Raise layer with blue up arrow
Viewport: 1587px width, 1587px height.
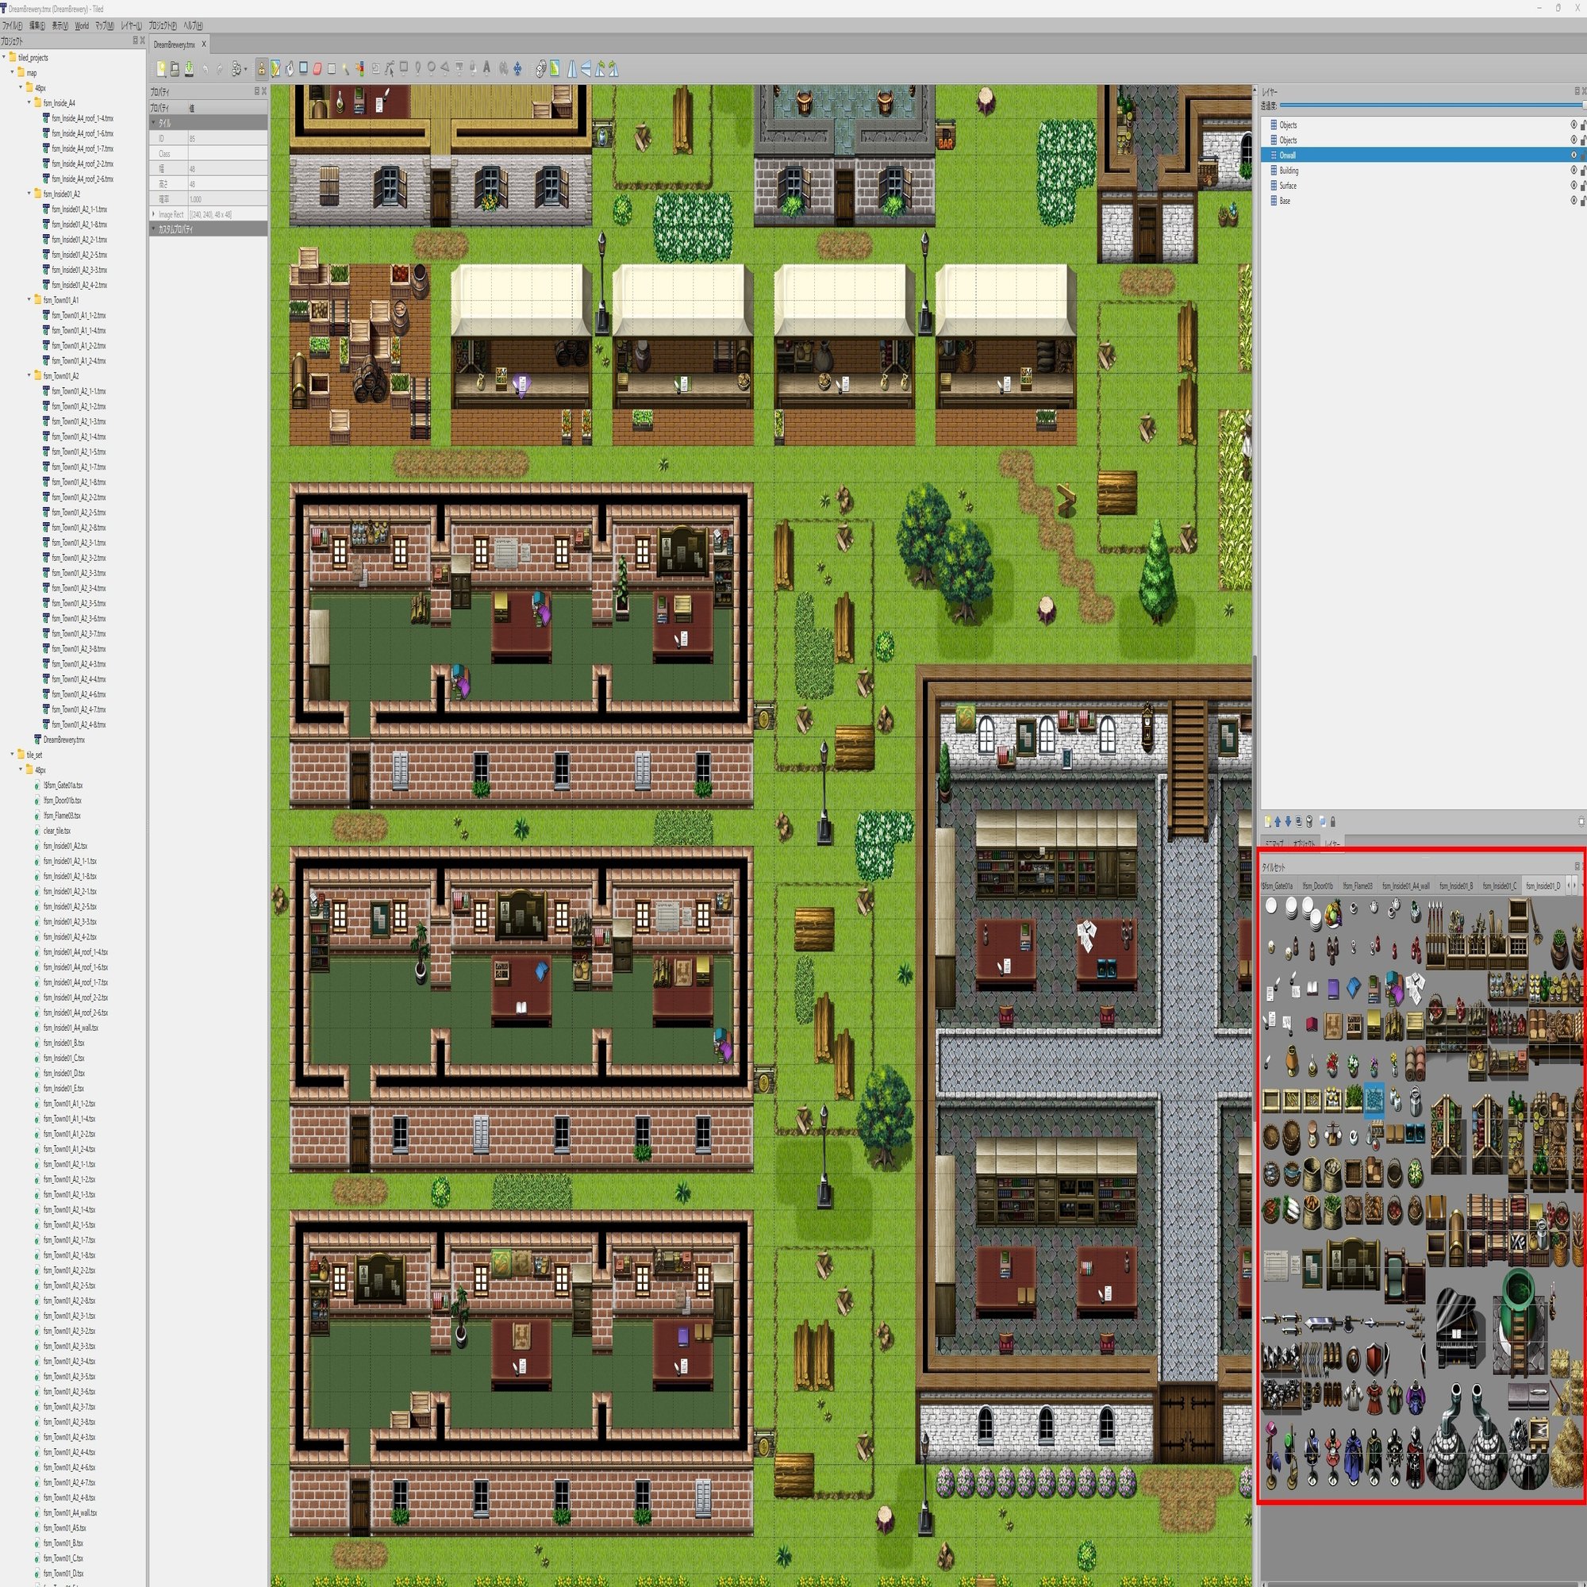pyautogui.click(x=1278, y=821)
